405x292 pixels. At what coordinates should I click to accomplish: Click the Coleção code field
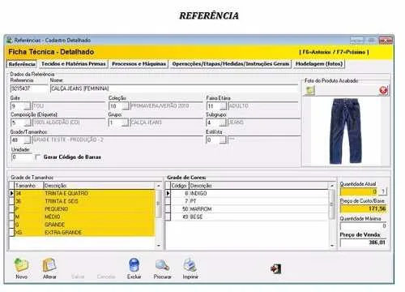pos(115,105)
